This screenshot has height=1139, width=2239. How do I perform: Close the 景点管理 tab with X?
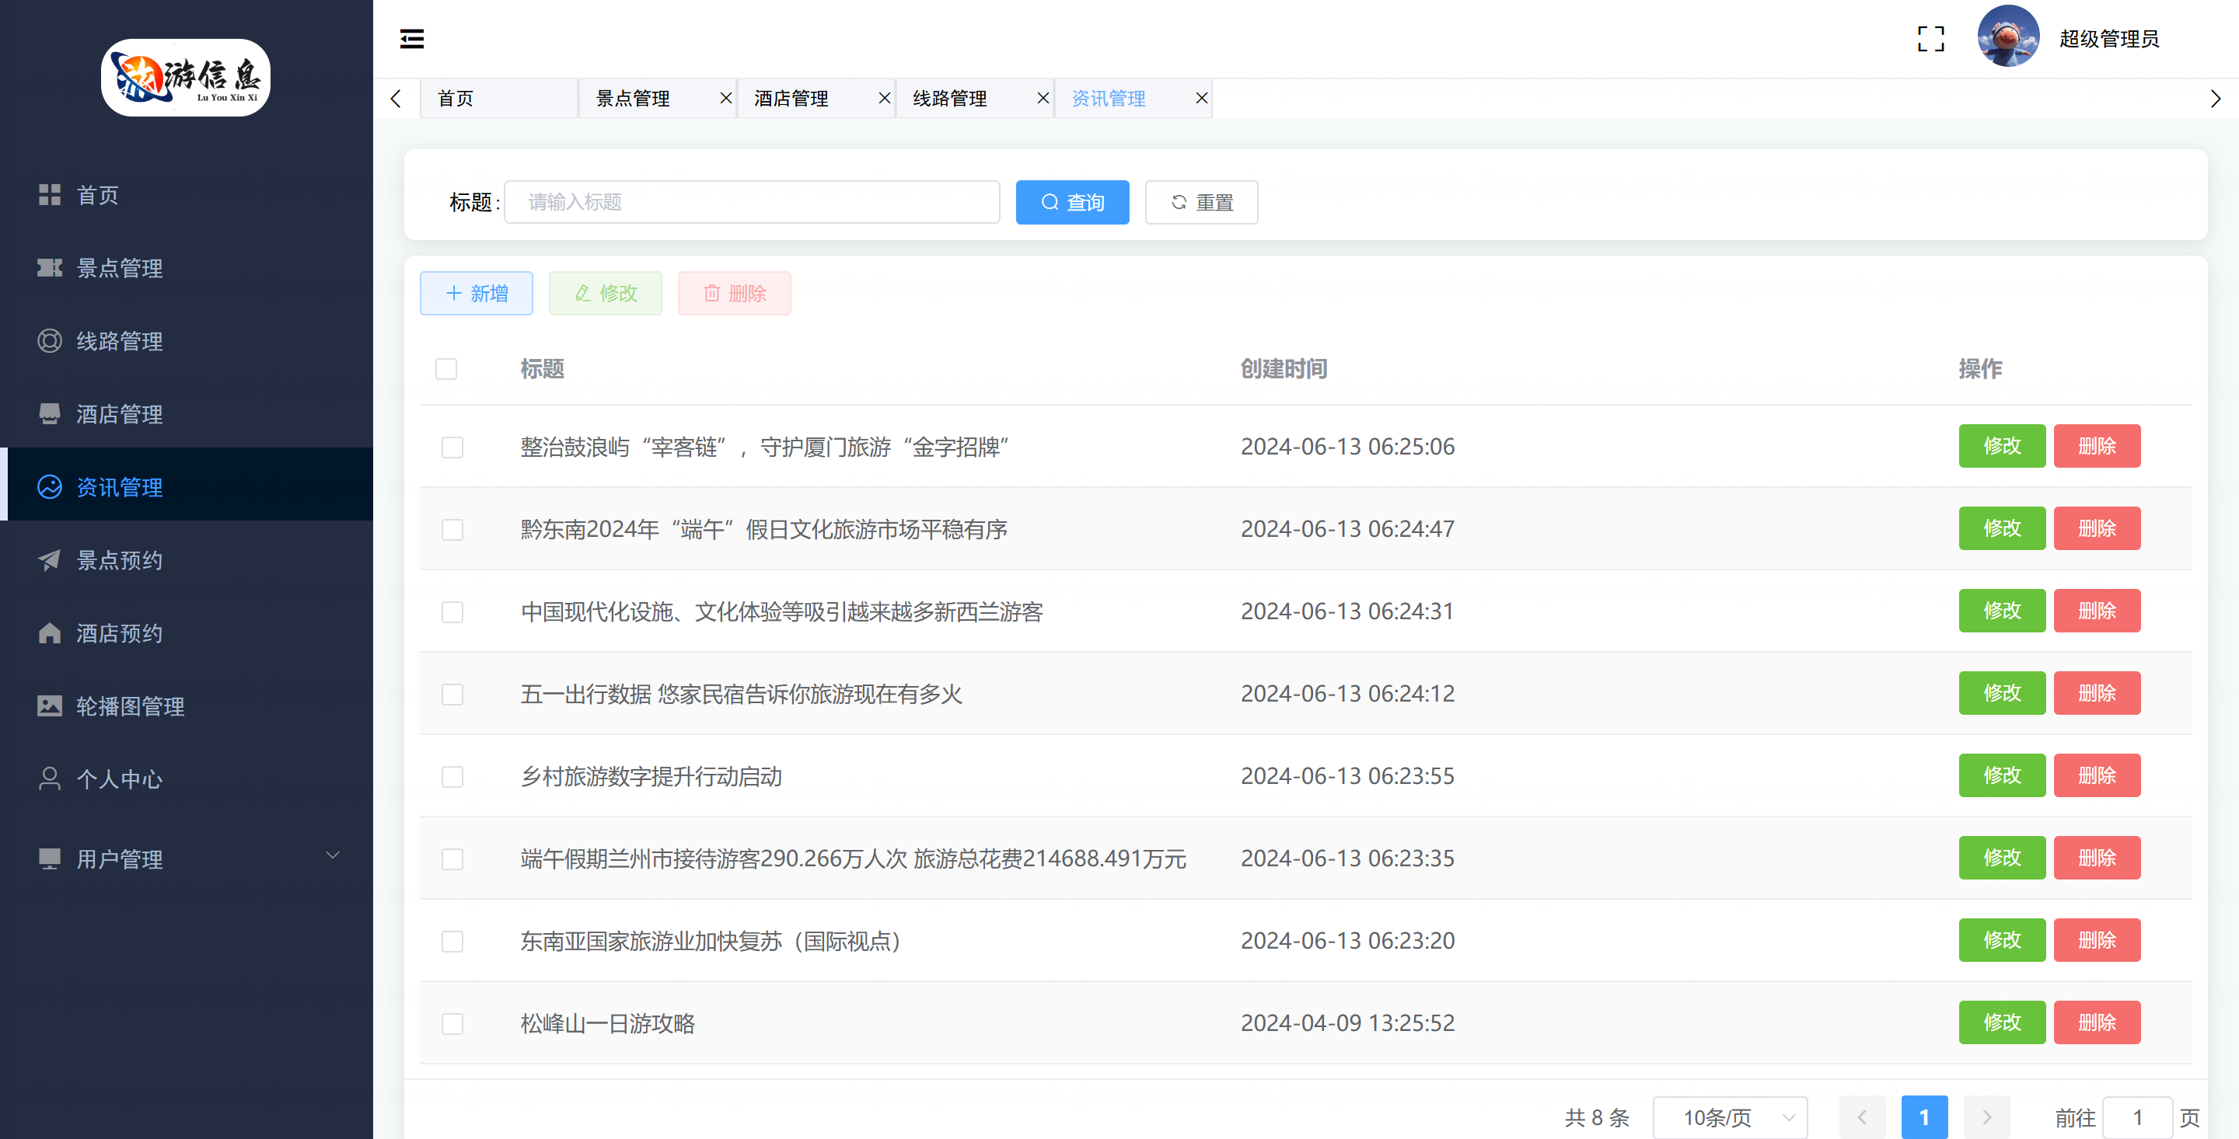click(x=726, y=98)
